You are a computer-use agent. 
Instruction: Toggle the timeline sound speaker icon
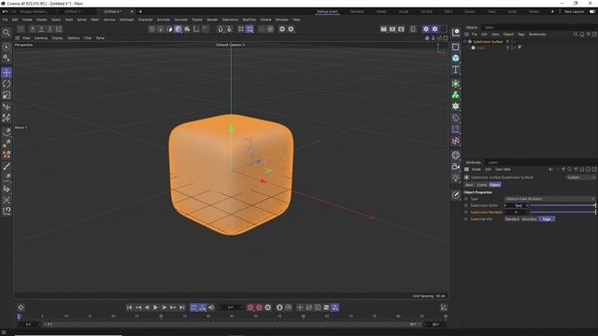click(211, 307)
